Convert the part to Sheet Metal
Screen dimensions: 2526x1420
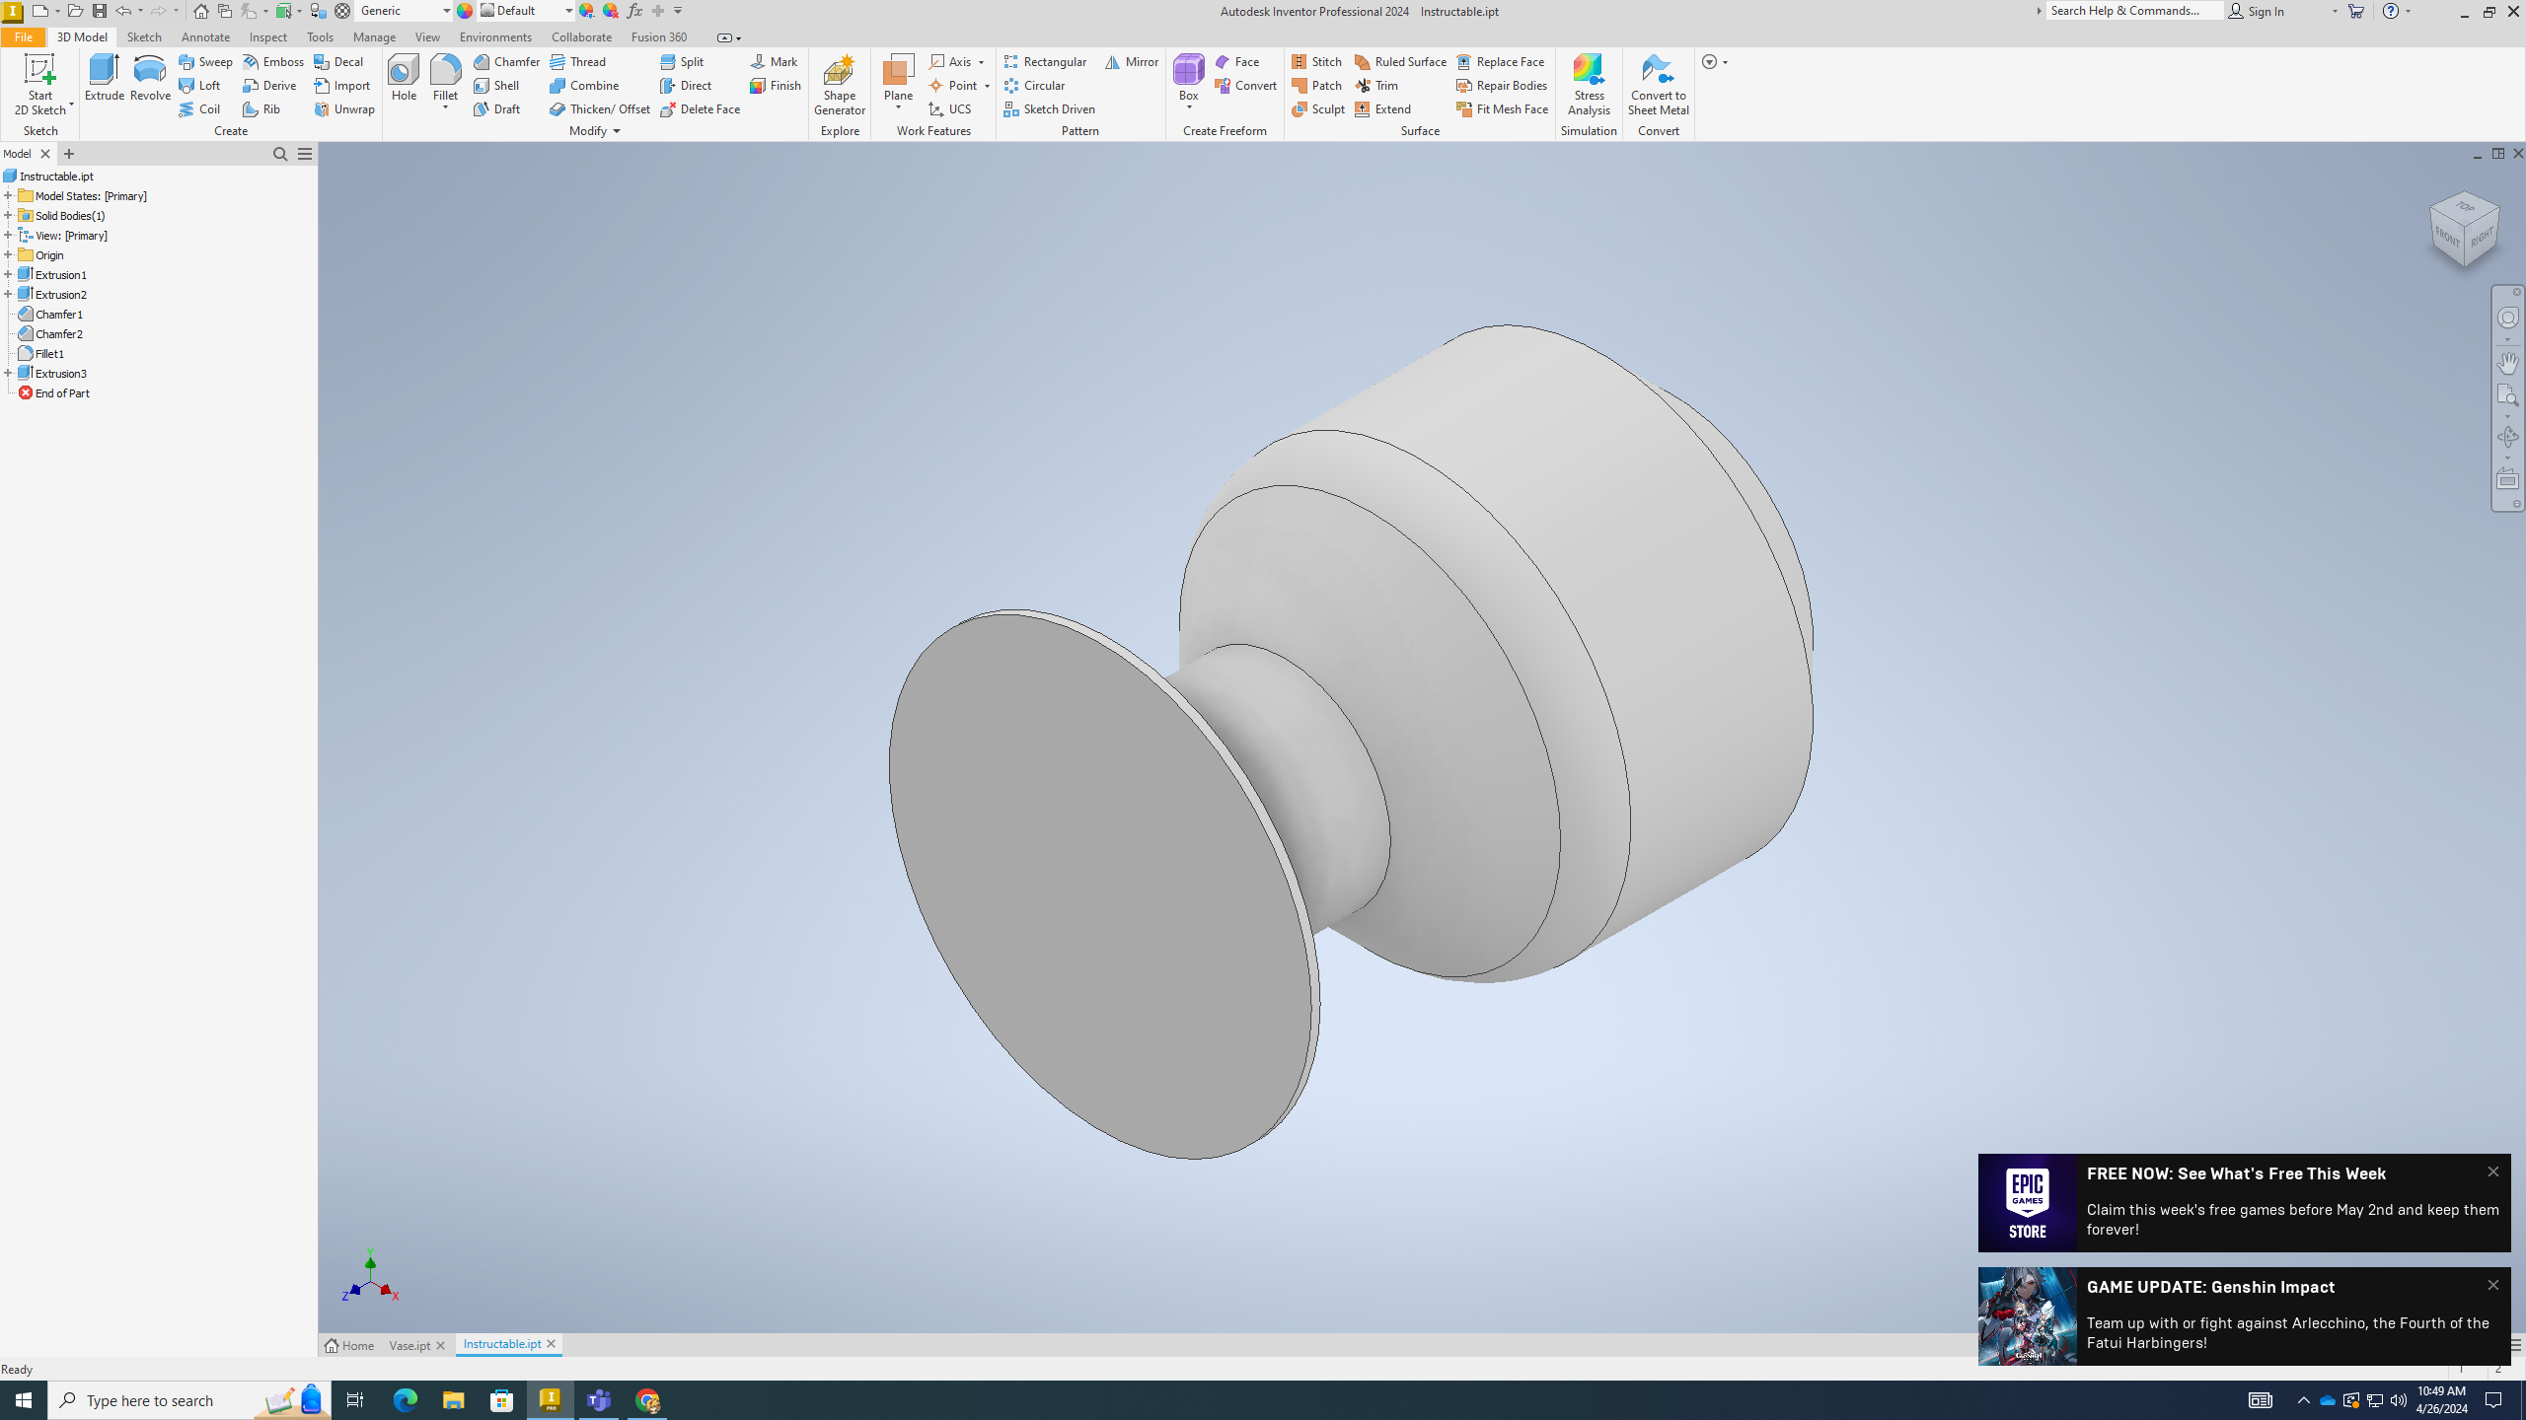(x=1658, y=85)
